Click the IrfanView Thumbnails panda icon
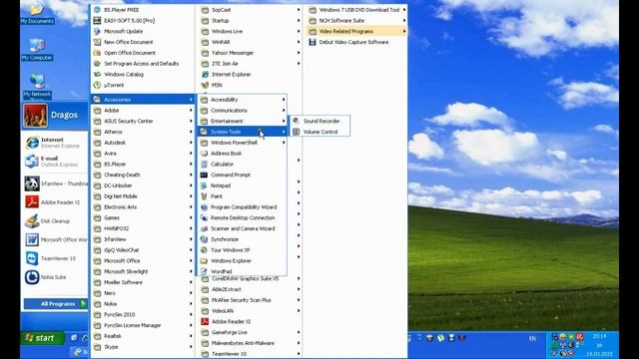Viewport: 639px width, 359px height. point(32,183)
